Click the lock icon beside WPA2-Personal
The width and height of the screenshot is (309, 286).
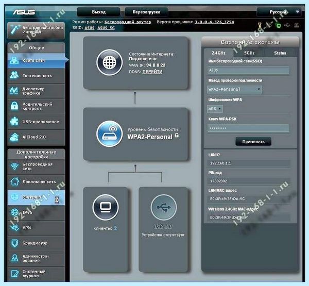pyautogui.click(x=177, y=136)
